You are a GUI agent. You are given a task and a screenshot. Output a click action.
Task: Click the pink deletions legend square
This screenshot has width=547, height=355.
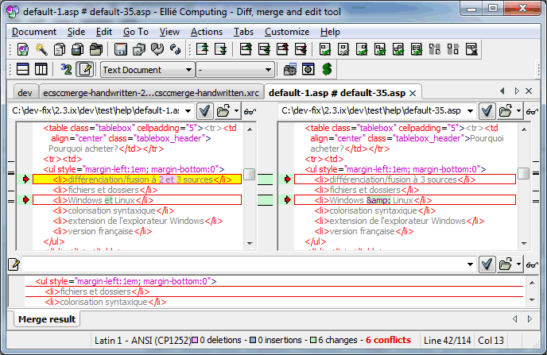point(195,340)
